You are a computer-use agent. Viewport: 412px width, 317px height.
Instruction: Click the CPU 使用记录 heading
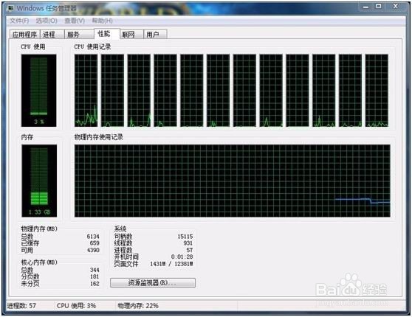point(92,46)
